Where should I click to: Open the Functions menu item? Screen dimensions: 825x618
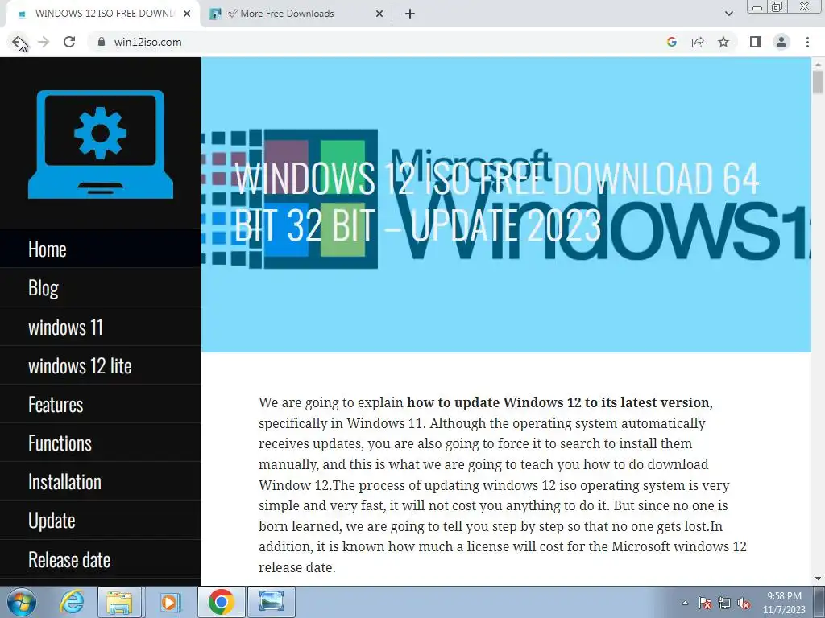coord(101,443)
